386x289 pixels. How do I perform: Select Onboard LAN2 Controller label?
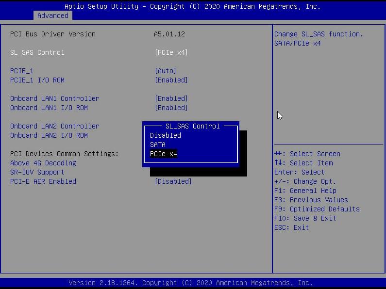click(55, 126)
